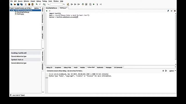
Task: Switch to the Exceptions tab
Action: [58, 67]
